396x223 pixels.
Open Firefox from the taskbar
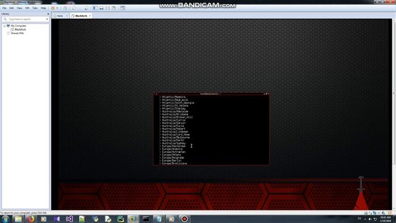coord(31,219)
